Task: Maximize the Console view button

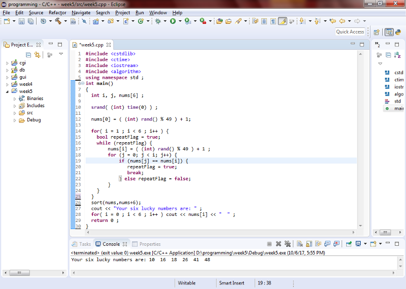Action: click(x=397, y=244)
